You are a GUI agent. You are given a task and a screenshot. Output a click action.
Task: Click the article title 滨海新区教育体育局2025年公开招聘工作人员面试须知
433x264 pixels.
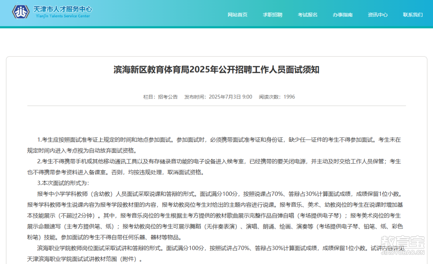pyautogui.click(x=216, y=70)
